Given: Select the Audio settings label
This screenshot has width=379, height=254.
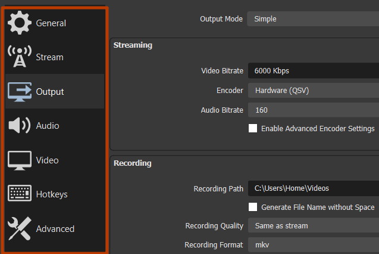Looking at the screenshot, I should click(x=48, y=126).
